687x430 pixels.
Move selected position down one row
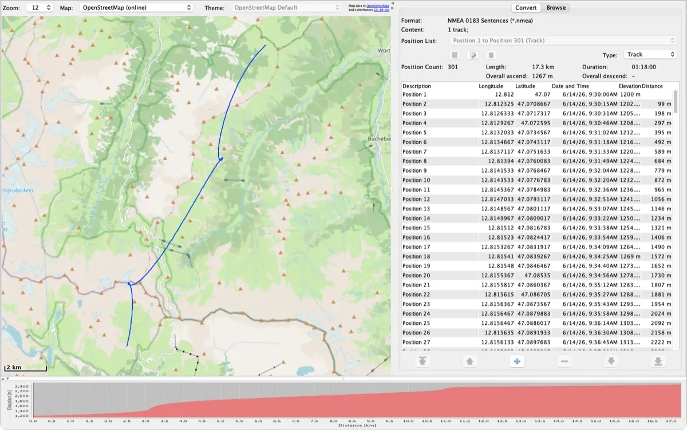coord(611,361)
